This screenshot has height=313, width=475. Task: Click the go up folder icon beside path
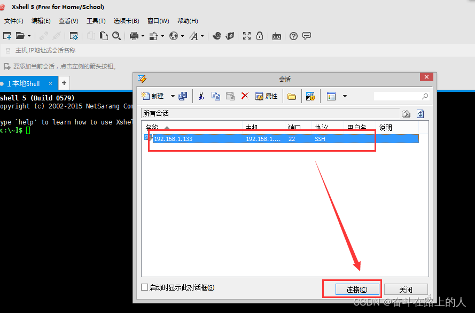pyautogui.click(x=406, y=114)
